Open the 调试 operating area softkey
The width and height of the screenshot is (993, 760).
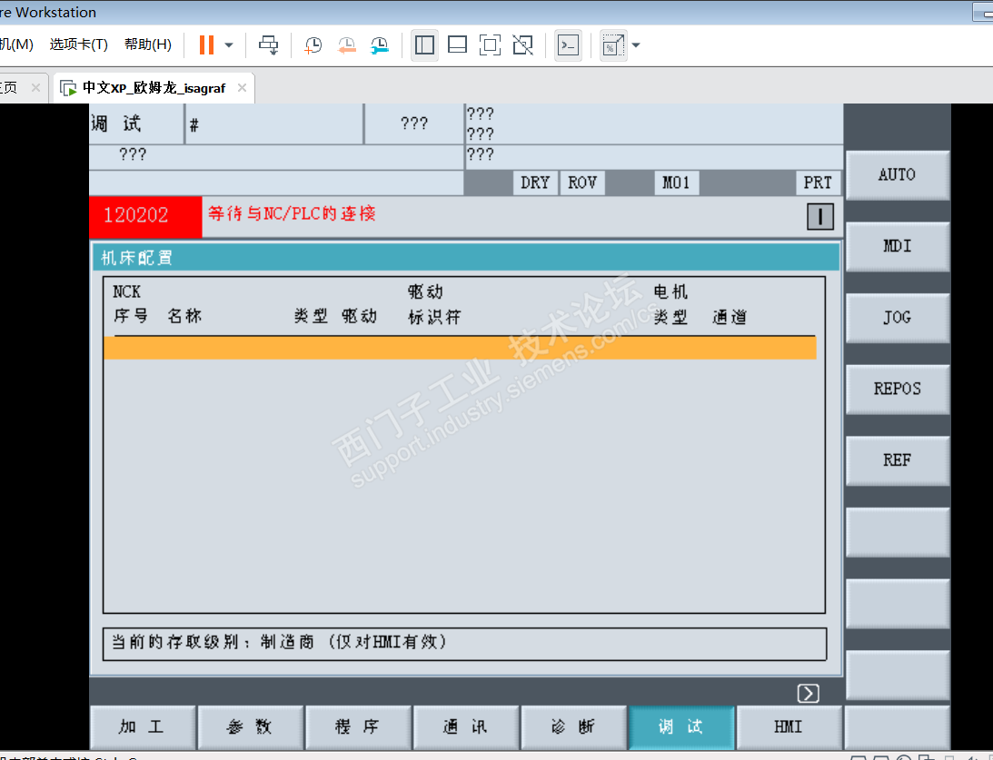coord(681,727)
